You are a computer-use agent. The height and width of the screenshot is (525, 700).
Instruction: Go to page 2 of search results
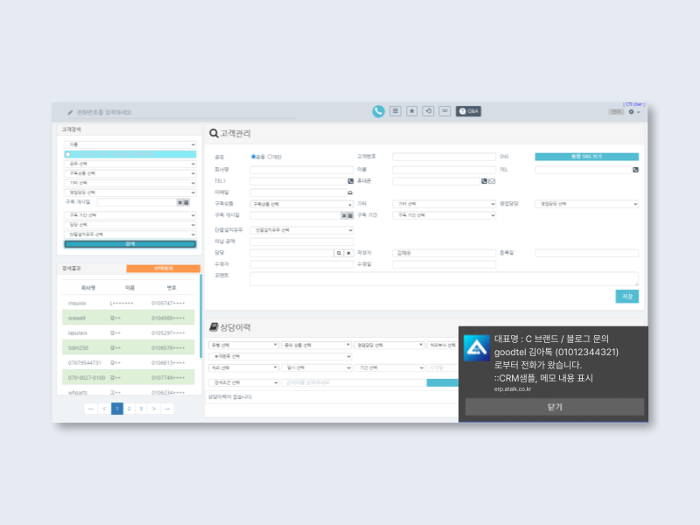tap(129, 409)
